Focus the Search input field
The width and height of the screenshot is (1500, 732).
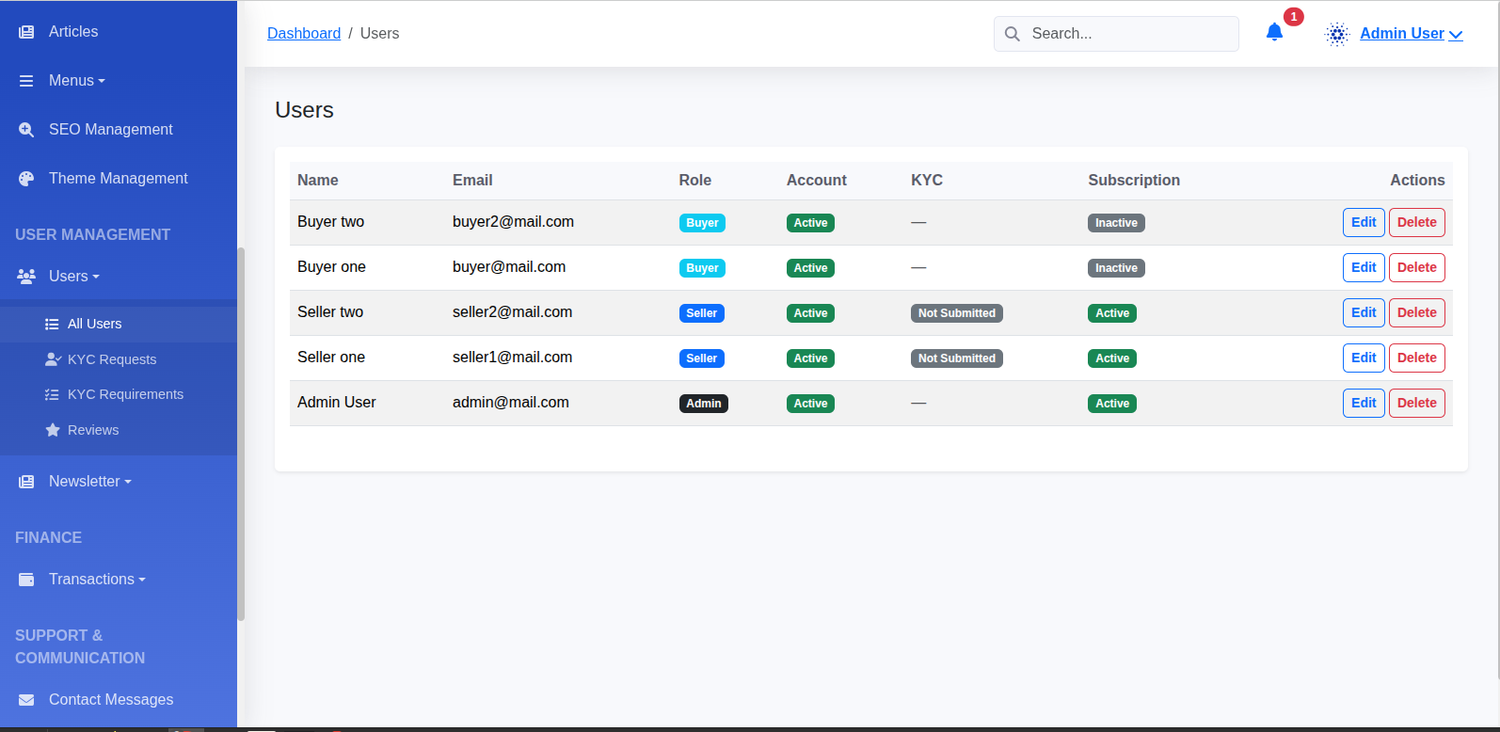coord(1116,34)
